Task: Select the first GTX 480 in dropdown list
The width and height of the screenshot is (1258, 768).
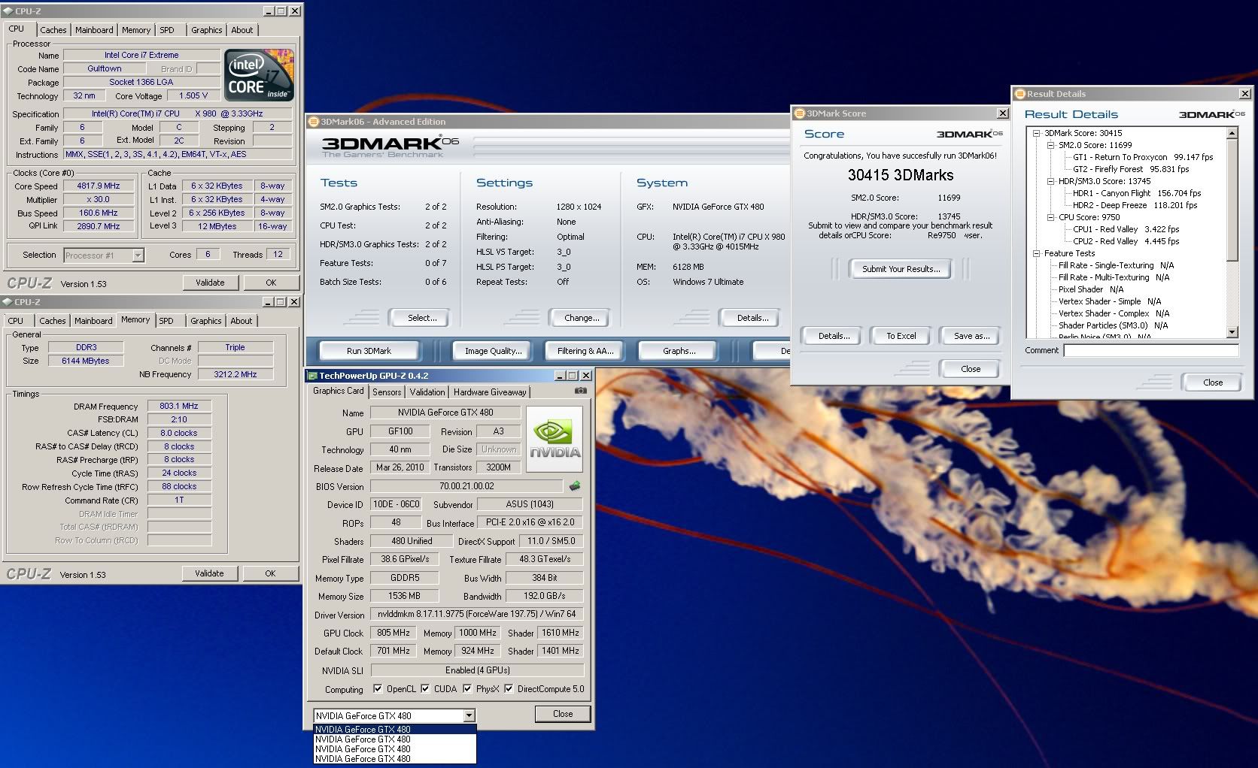Action: tap(395, 730)
